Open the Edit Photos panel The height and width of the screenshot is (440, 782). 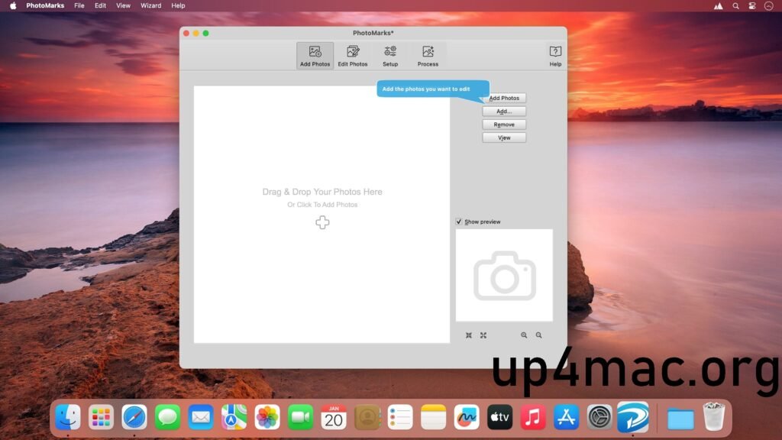(353, 55)
